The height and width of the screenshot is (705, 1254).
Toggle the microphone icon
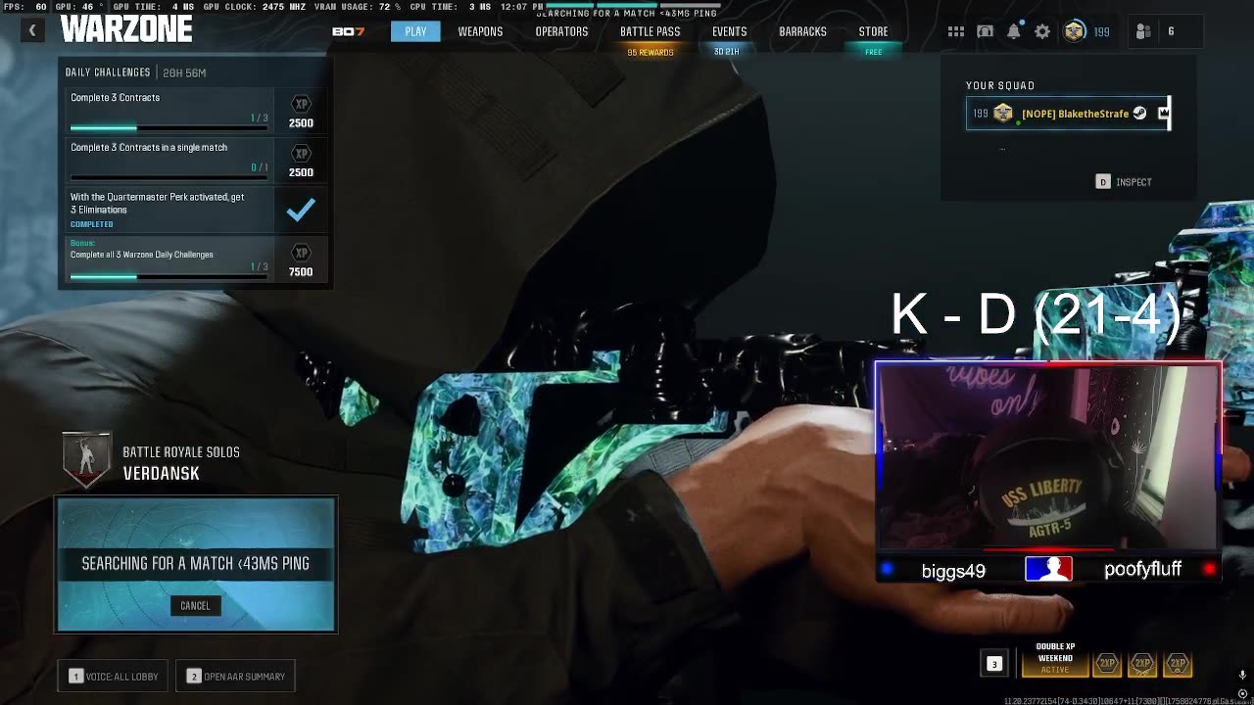tap(1242, 675)
